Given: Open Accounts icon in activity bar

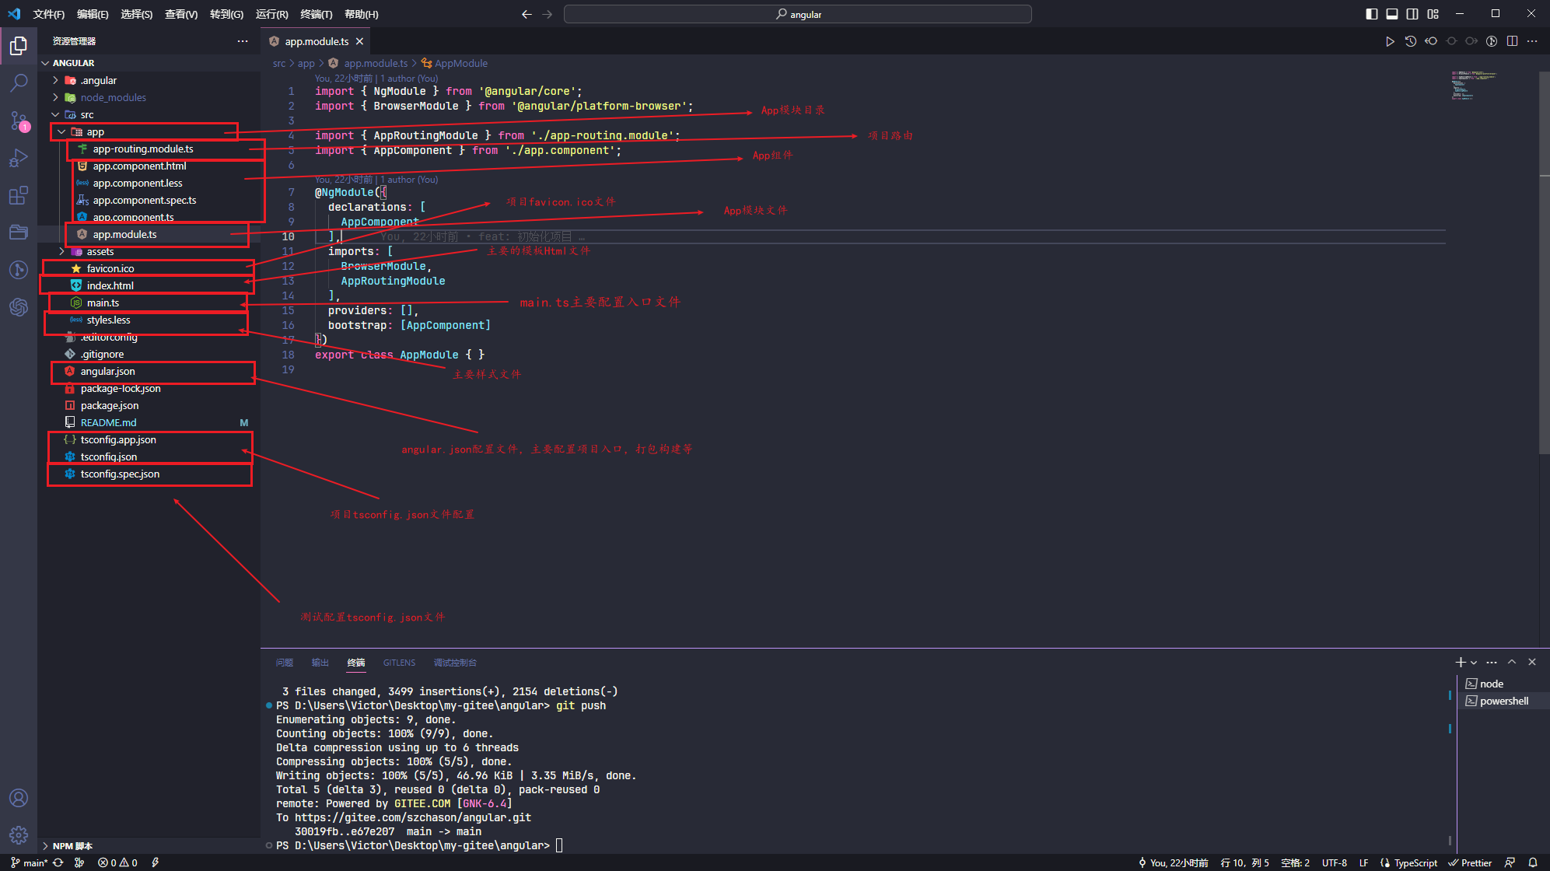Looking at the screenshot, I should (19, 798).
